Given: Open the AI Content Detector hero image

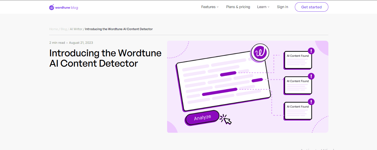Looking at the screenshot, I should (248, 87).
